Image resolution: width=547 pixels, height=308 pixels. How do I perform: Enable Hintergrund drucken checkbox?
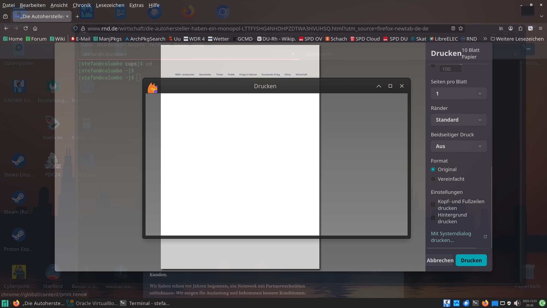[x=433, y=218]
